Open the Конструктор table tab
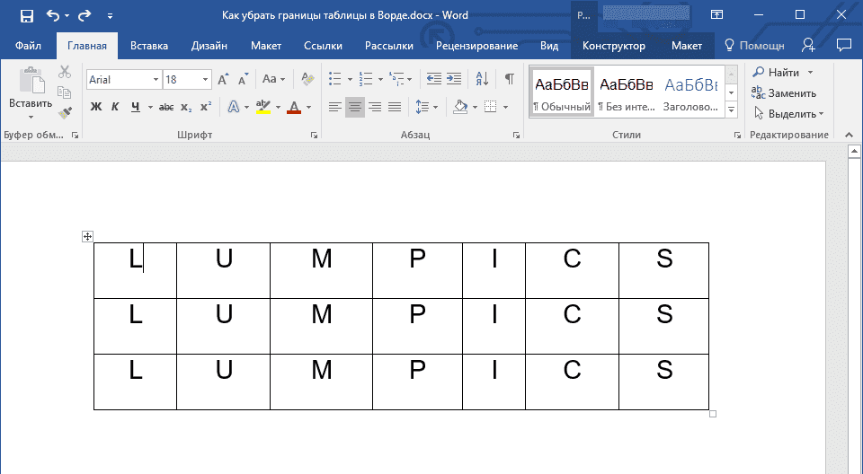The width and height of the screenshot is (863, 474). point(613,46)
